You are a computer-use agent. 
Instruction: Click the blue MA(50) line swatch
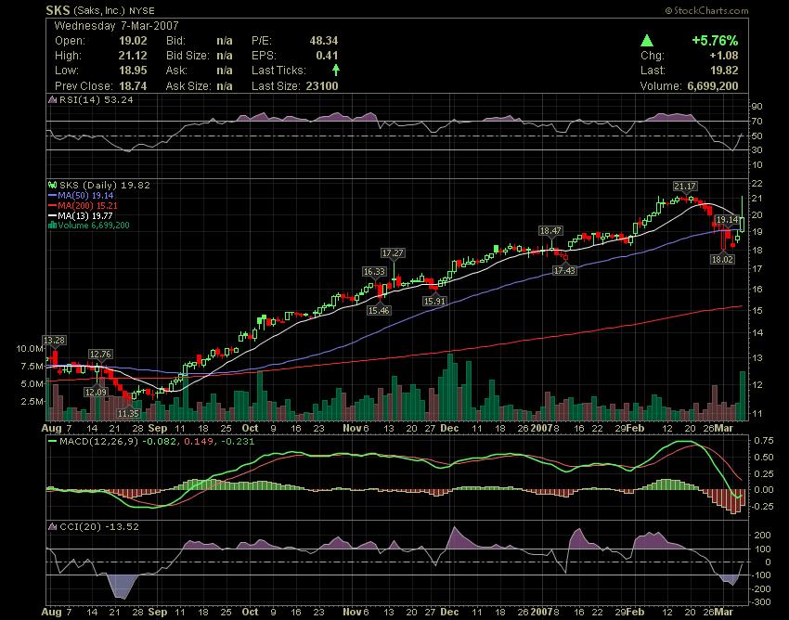[x=52, y=195]
